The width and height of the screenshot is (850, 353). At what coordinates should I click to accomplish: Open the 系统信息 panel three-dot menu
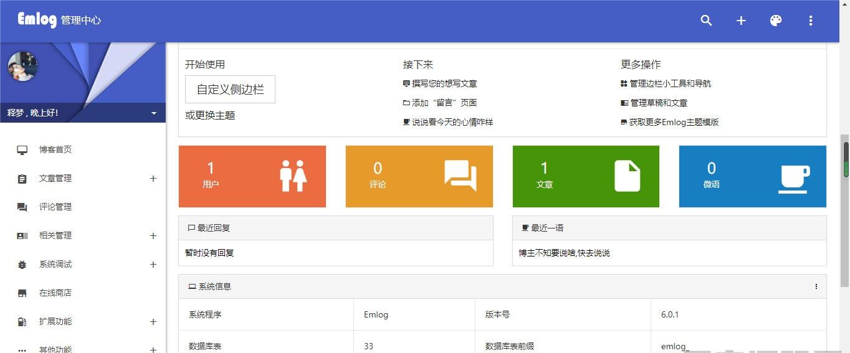[x=816, y=286]
